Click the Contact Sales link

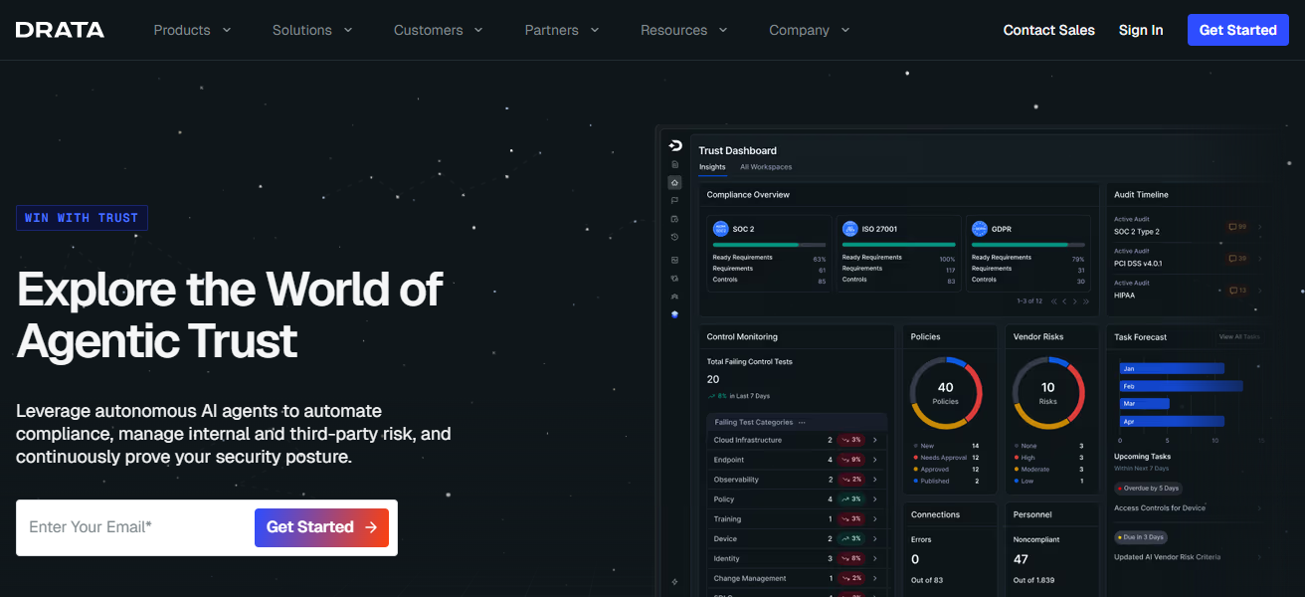pyautogui.click(x=1048, y=30)
